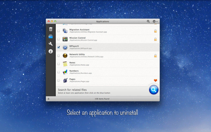Select the MPlayerX name text
Viewport: 211px width, 132px height.
click(74, 46)
